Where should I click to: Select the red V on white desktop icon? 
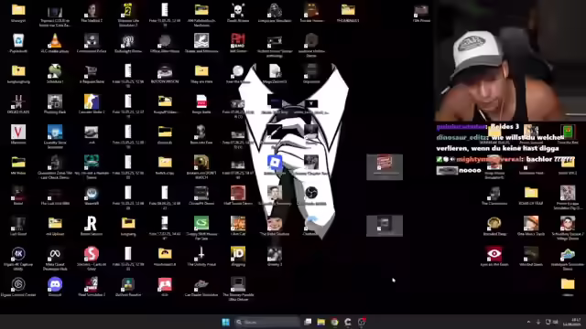coord(18,132)
